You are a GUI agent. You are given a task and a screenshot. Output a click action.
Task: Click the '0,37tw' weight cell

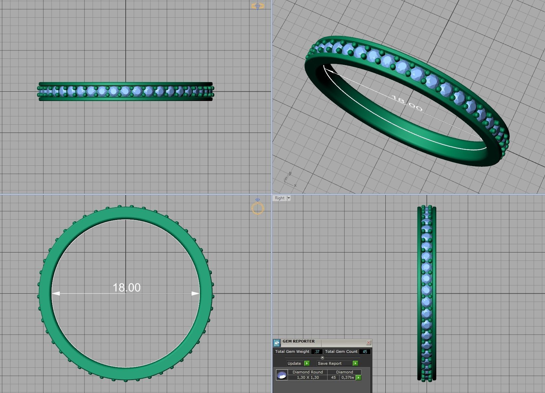pos(347,377)
